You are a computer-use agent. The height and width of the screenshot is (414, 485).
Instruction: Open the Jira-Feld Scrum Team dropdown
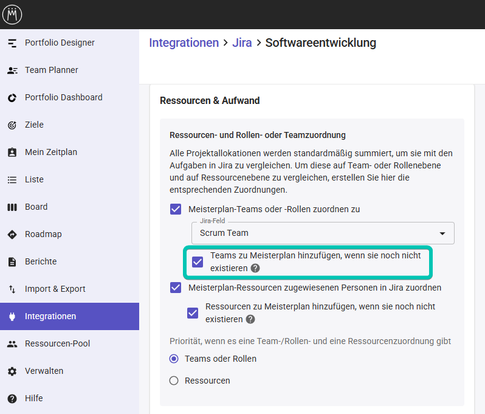[323, 233]
